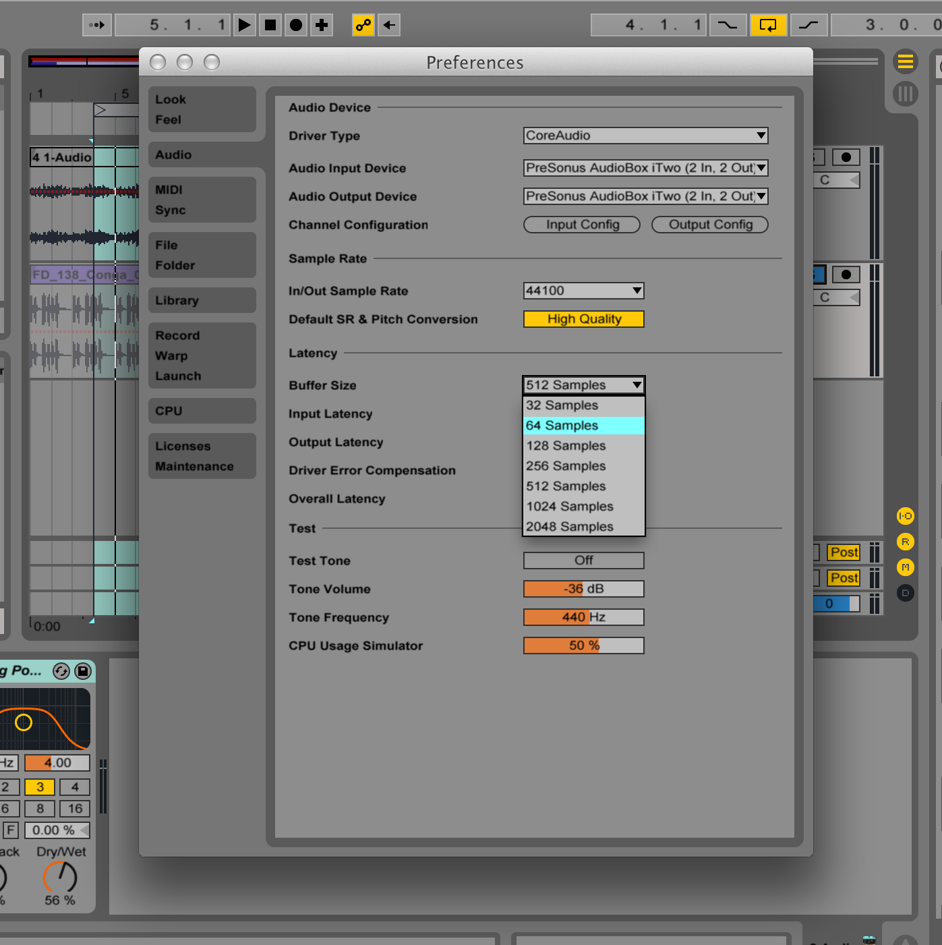Click the Punch-In switch icon
Viewport: 942px width, 945px height.
coord(727,25)
